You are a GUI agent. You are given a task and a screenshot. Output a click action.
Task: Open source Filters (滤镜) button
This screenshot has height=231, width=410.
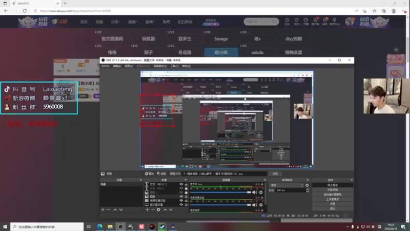point(161,174)
